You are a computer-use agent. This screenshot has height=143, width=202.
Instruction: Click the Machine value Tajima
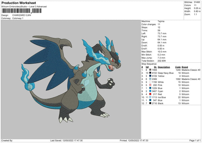pyautogui.click(x=161, y=21)
